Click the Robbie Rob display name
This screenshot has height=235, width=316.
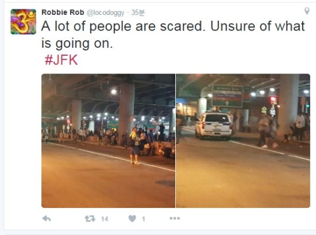pyautogui.click(x=63, y=13)
